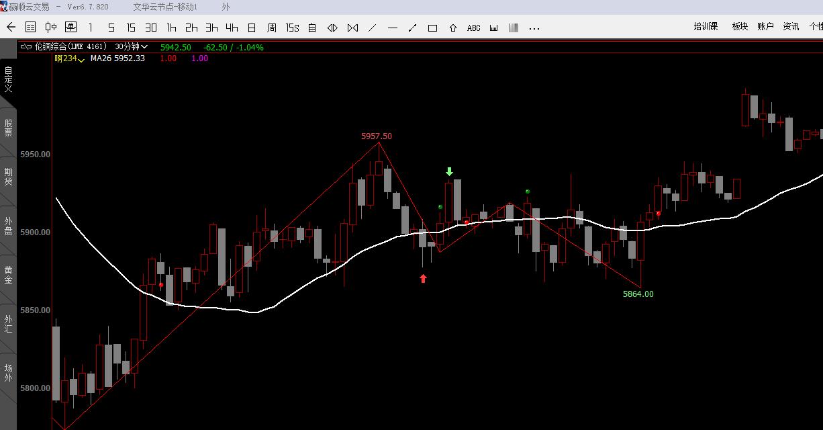823x430 pixels.
Task: Click the expand chart horizontally icon
Action: point(332,28)
